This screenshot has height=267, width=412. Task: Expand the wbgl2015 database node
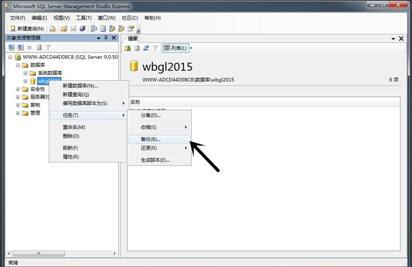point(25,81)
